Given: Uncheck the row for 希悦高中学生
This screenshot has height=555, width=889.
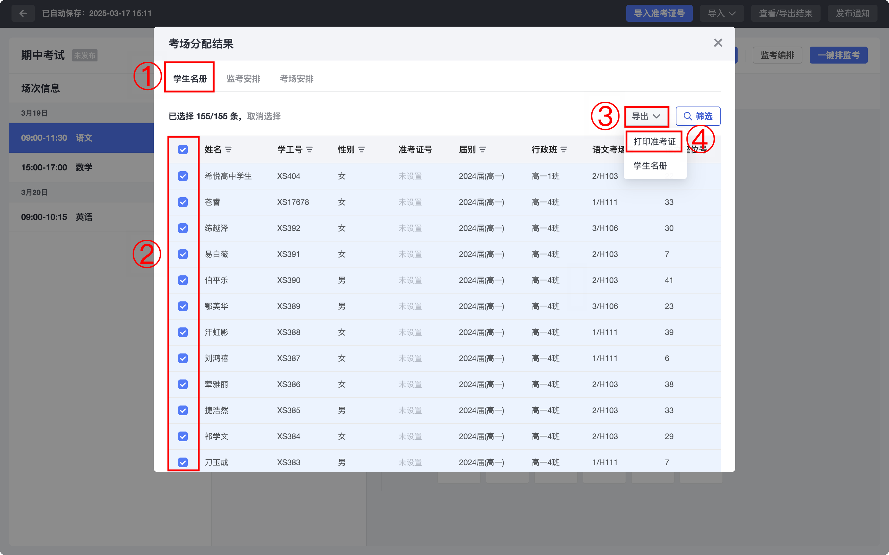Looking at the screenshot, I should (x=183, y=176).
